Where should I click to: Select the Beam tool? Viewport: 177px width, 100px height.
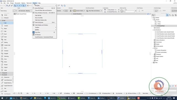point(6,28)
